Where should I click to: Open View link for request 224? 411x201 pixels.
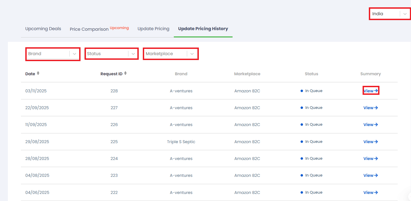[x=370, y=159]
